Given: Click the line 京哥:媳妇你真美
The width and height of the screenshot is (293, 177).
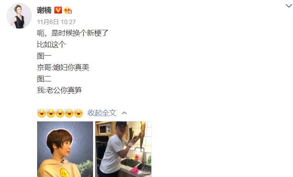Looking at the screenshot, I should tap(63, 67).
